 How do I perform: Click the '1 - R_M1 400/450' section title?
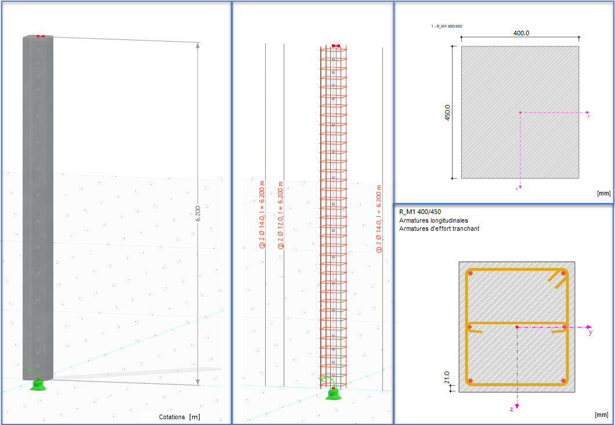point(447,27)
